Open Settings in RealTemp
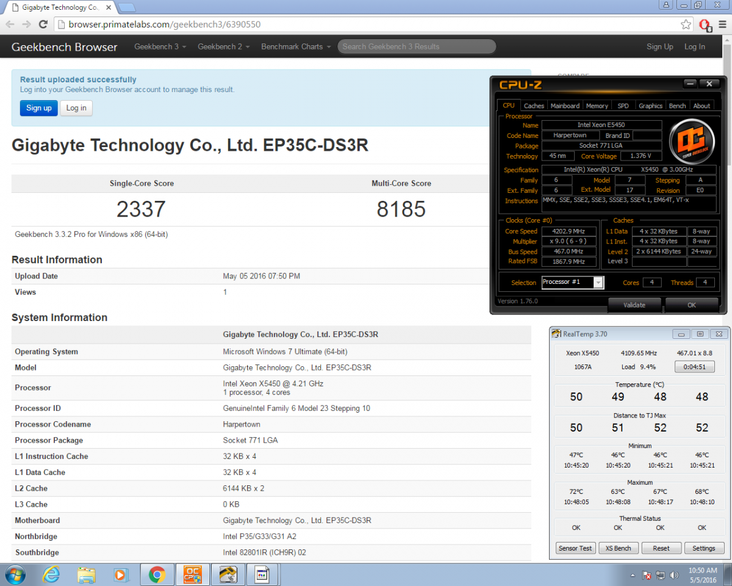732x586 pixels. point(704,548)
